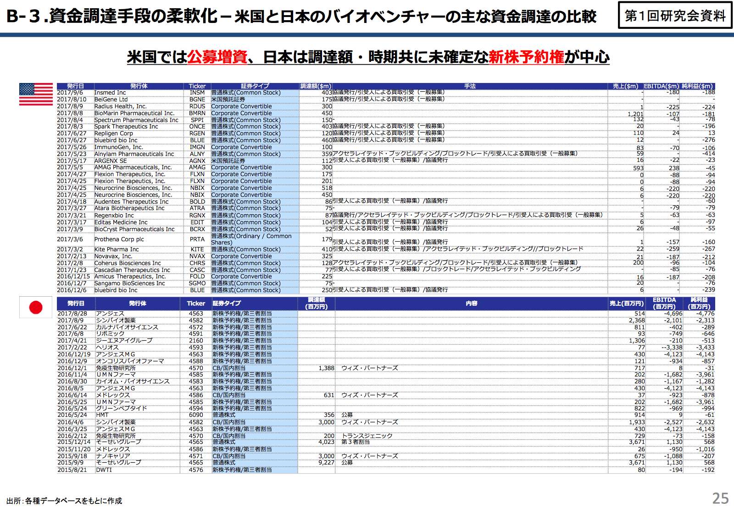Click the '純利益($m)' column header
The height and width of the screenshot is (508, 734).
coord(697,86)
